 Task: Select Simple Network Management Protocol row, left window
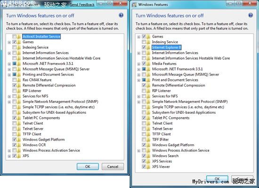tap(60, 102)
